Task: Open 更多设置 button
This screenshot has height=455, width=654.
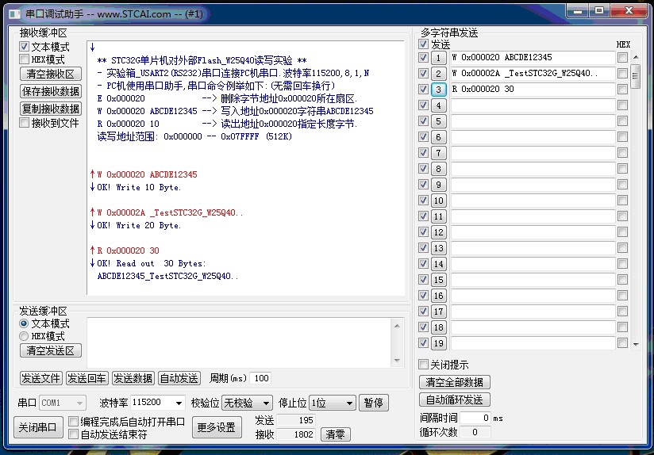Action: tap(217, 427)
